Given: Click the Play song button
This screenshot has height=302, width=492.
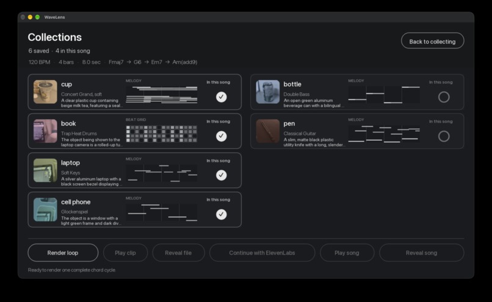Looking at the screenshot, I should point(347,253).
